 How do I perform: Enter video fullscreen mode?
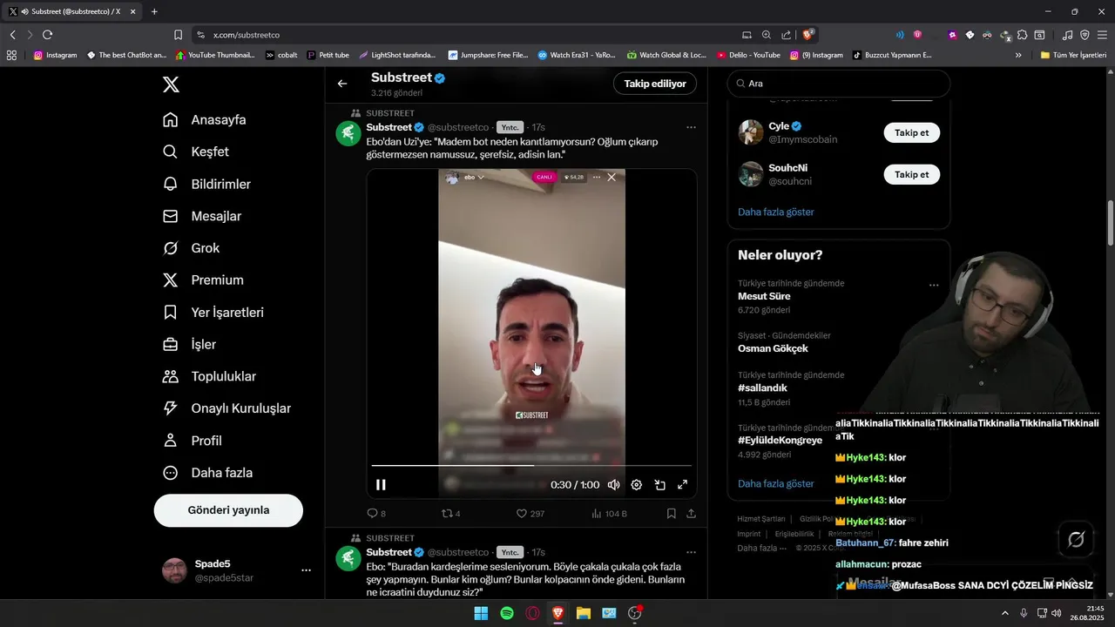pos(683,485)
